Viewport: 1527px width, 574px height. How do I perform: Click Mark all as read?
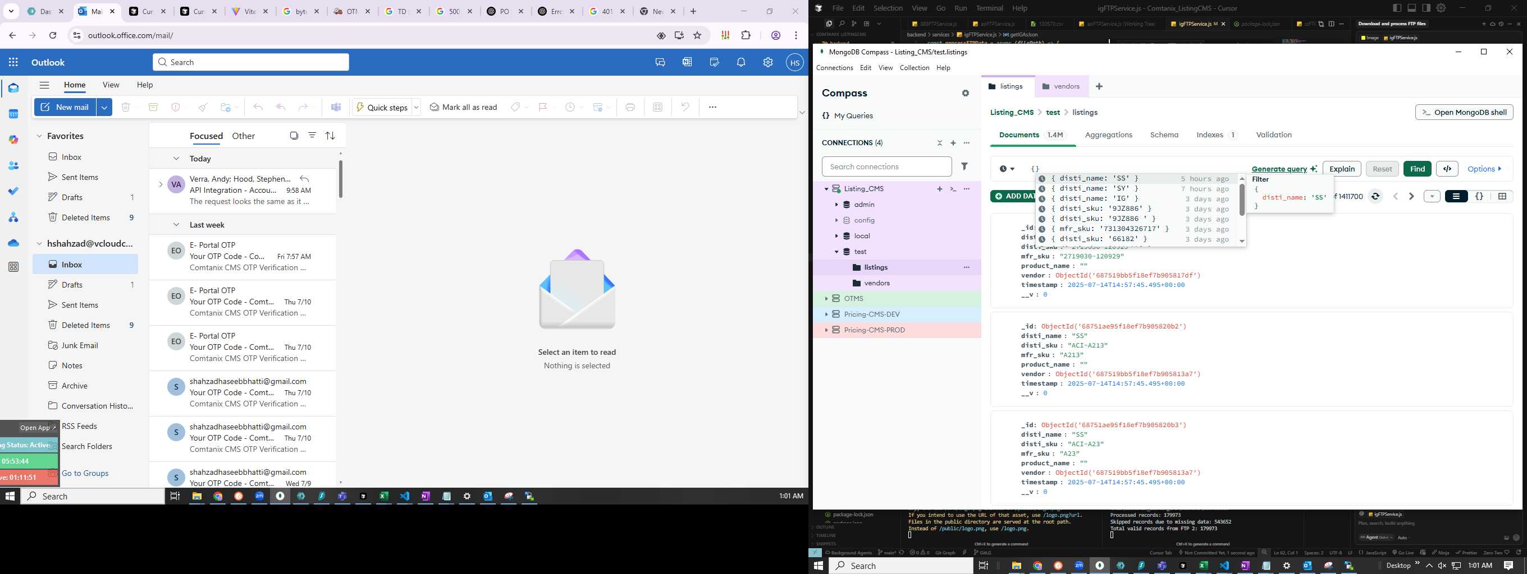464,107
